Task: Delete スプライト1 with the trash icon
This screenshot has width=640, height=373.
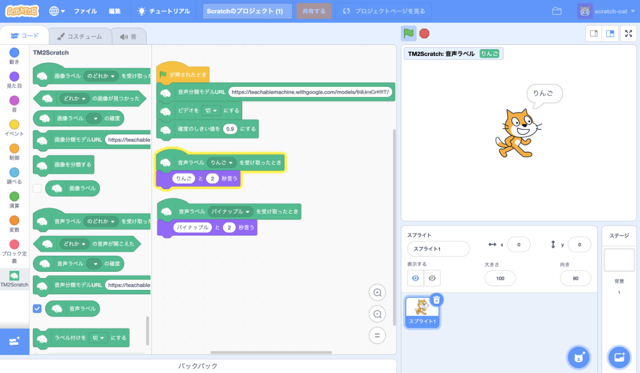Action: click(x=436, y=299)
